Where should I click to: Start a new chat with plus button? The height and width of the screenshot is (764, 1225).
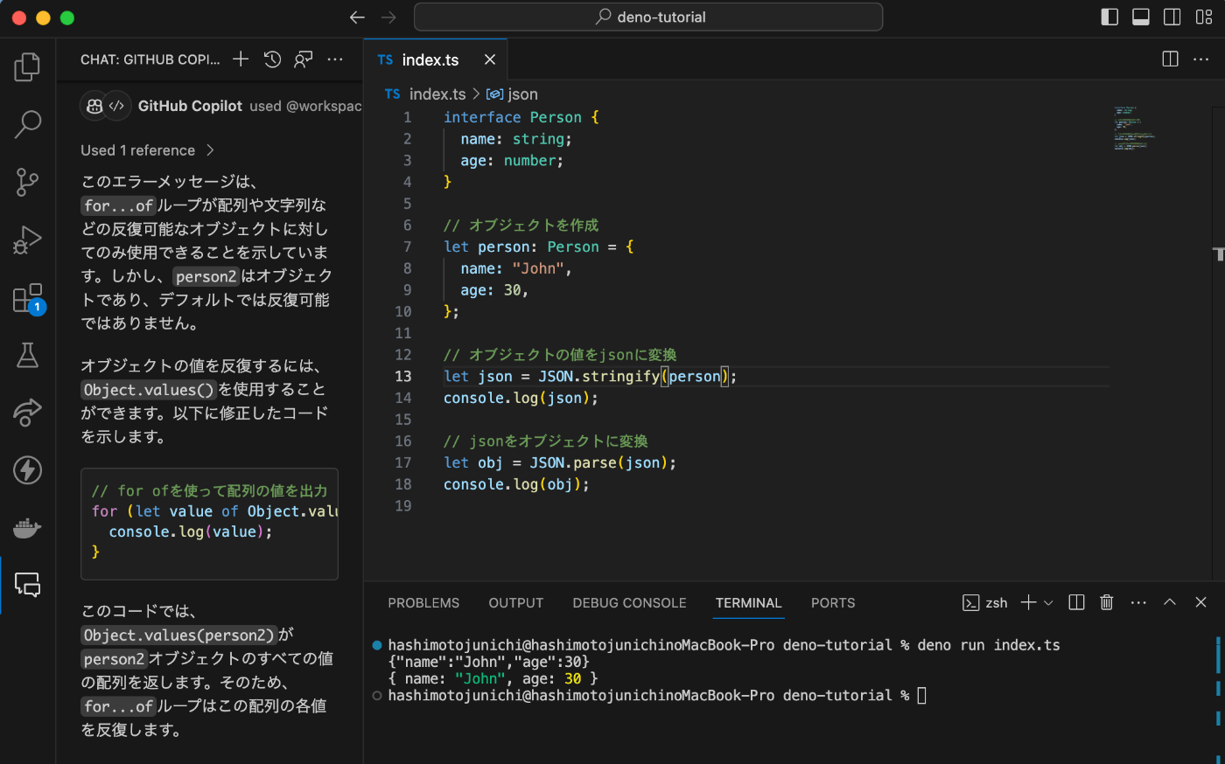(241, 59)
